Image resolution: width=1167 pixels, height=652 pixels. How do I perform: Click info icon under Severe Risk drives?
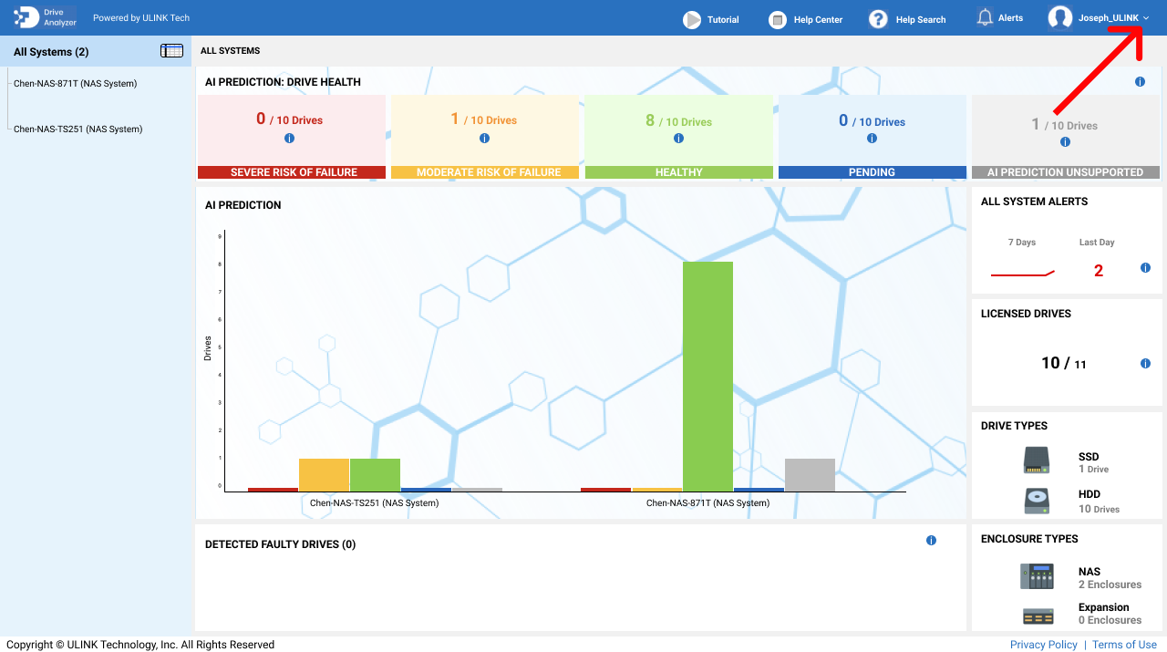click(x=290, y=139)
